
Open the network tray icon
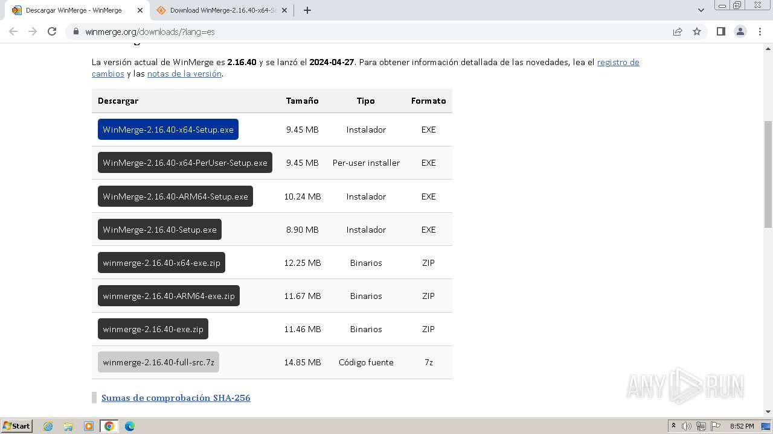click(x=701, y=426)
